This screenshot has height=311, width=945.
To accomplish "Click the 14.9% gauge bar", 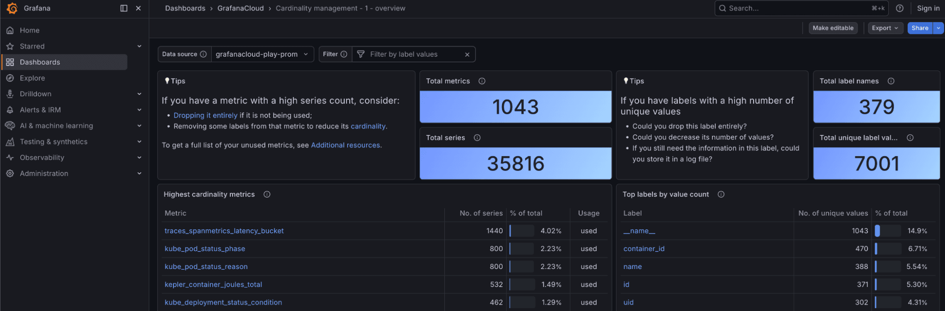I will 887,231.
